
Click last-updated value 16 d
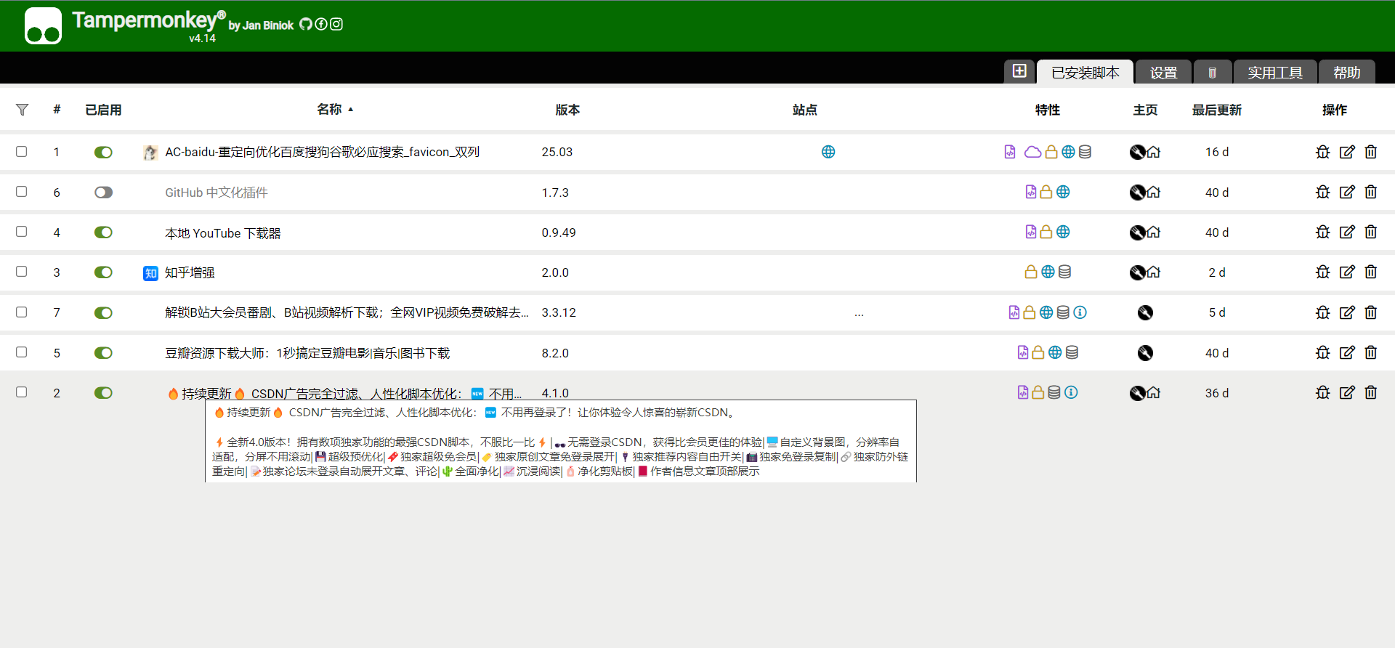click(1217, 152)
